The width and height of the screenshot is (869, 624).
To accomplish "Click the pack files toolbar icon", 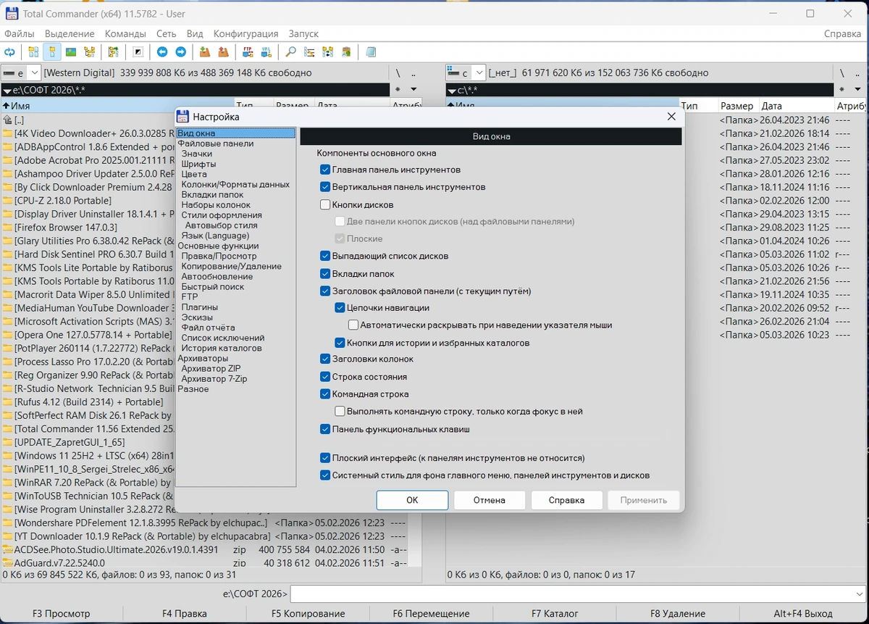I will 205,52.
